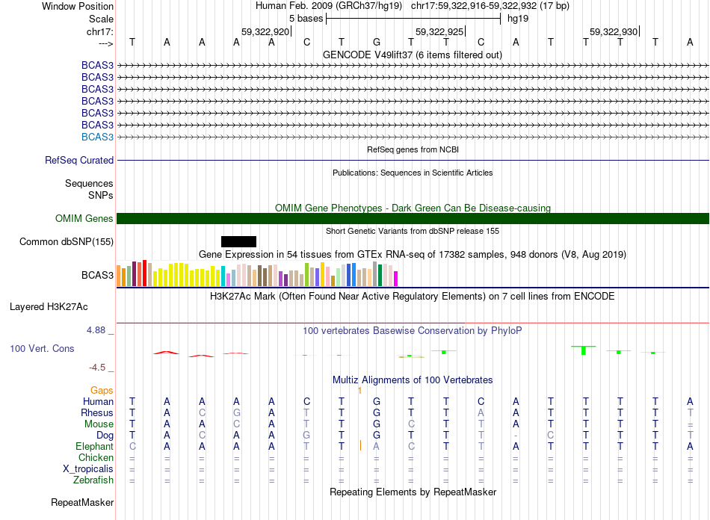Click the orange gap marker "1"
The height and width of the screenshot is (520, 710).
tap(359, 390)
